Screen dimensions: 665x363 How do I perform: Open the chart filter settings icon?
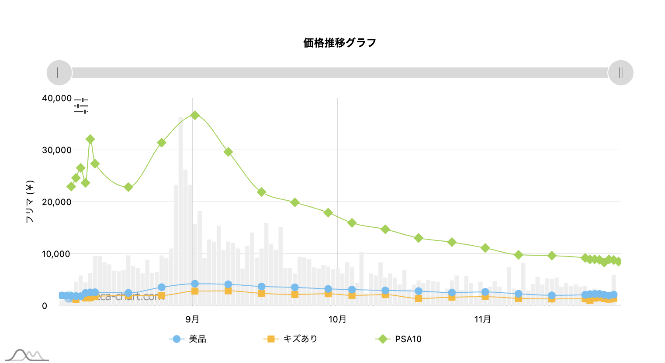click(81, 106)
